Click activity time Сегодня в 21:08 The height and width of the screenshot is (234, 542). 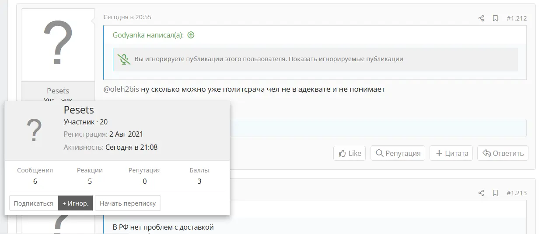(131, 148)
